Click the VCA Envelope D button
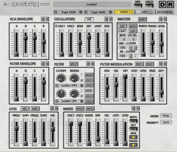The height and width of the screenshot is (152, 177). pyautogui.click(x=42, y=19)
